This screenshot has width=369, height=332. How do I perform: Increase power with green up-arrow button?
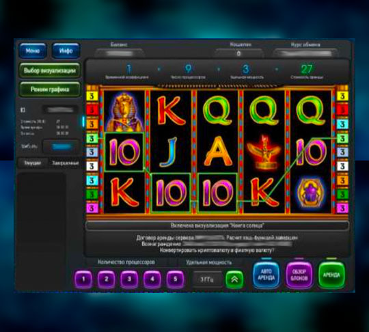click(234, 279)
